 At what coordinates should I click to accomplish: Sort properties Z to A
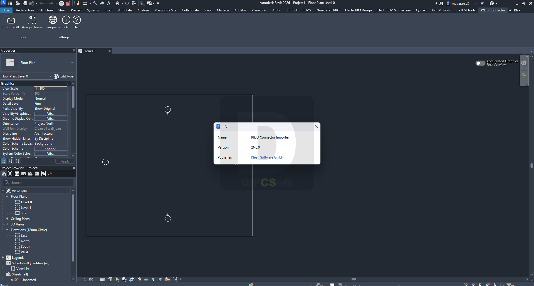[x=17, y=161]
